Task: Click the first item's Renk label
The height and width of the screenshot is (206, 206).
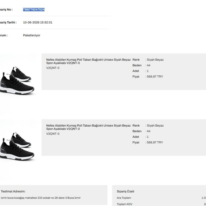Action: (136, 60)
